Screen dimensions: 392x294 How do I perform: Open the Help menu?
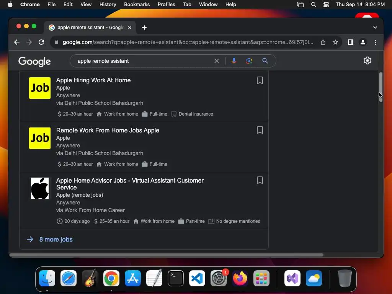(x=230, y=4)
